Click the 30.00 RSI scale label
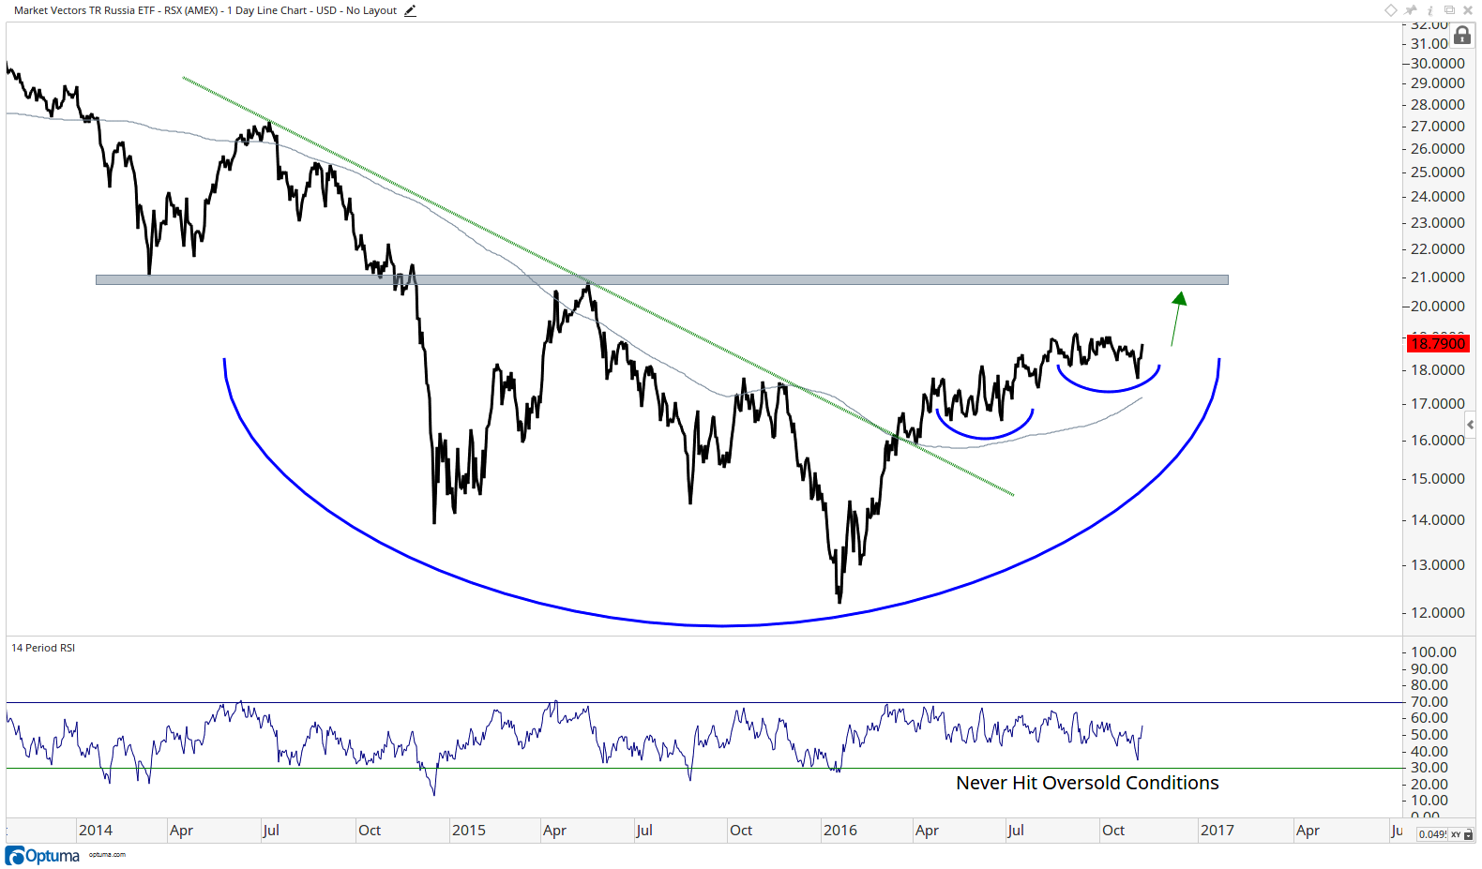Viewport: 1482px width, 869px height. (1429, 768)
